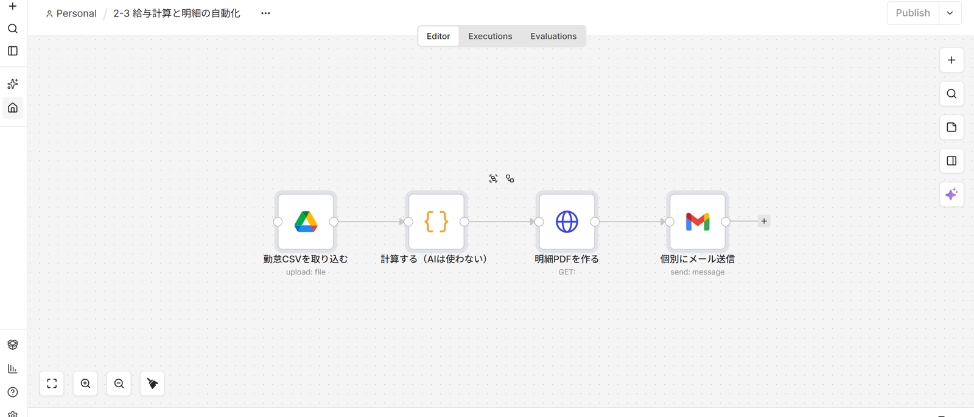This screenshot has height=417, width=974.
Task: Switch to the Evaluations tab
Action: click(x=553, y=36)
